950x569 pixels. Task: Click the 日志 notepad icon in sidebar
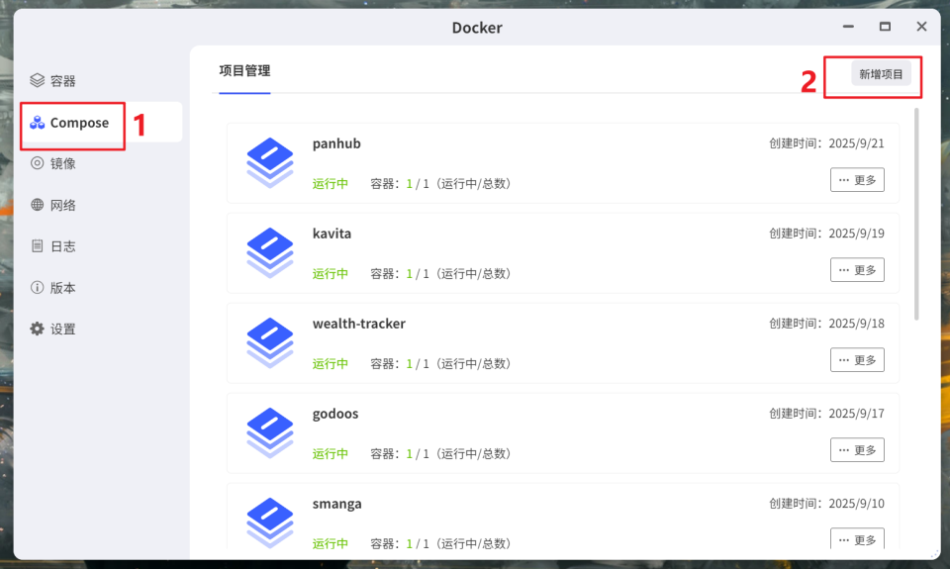[x=37, y=246]
